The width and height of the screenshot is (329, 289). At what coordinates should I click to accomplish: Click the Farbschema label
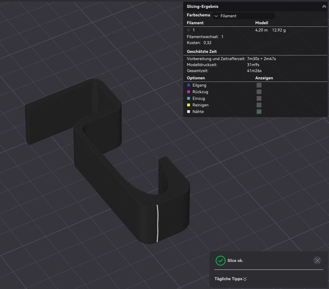tap(198, 15)
